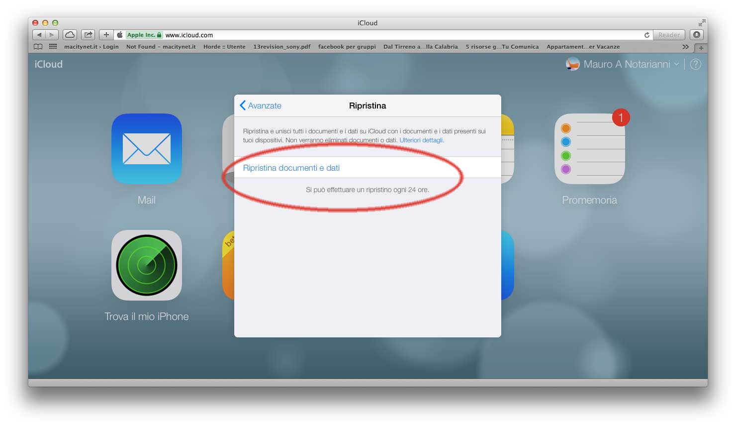Click the Apple Inc. certificate badge
The image size is (736, 426).
pos(144,35)
